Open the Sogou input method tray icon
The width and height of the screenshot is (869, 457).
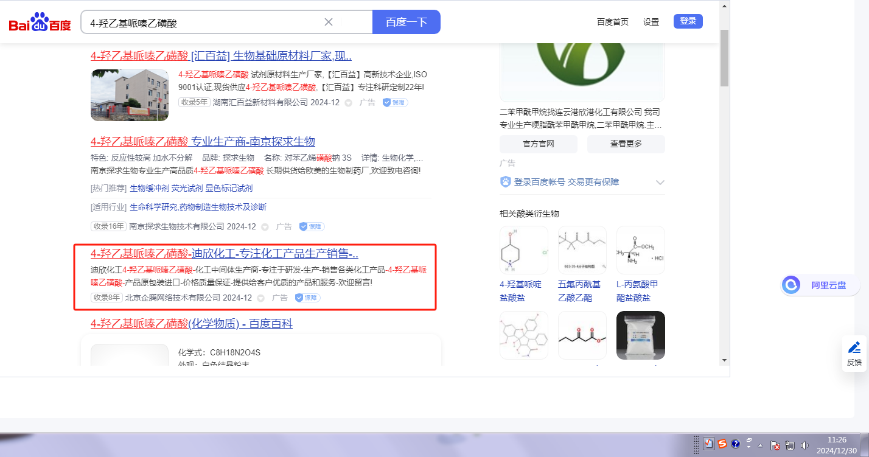tap(722, 444)
